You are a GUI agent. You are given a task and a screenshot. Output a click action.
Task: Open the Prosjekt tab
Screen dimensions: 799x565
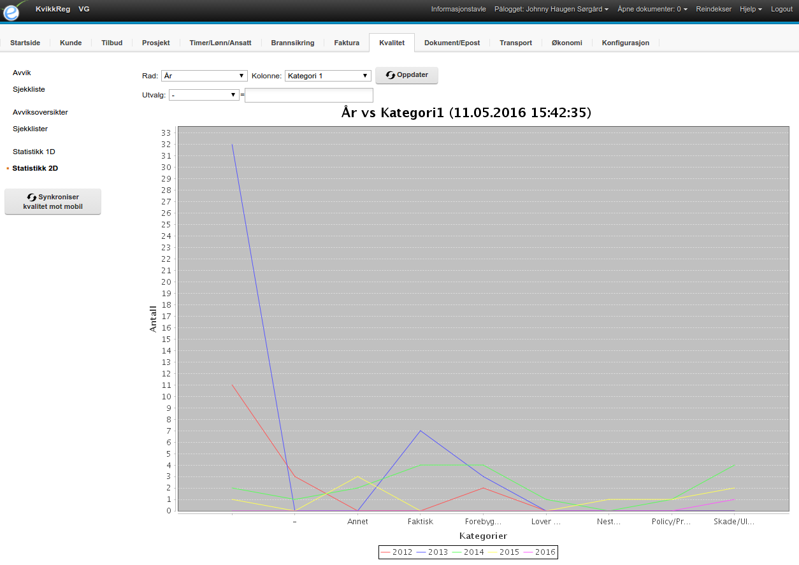click(x=155, y=43)
